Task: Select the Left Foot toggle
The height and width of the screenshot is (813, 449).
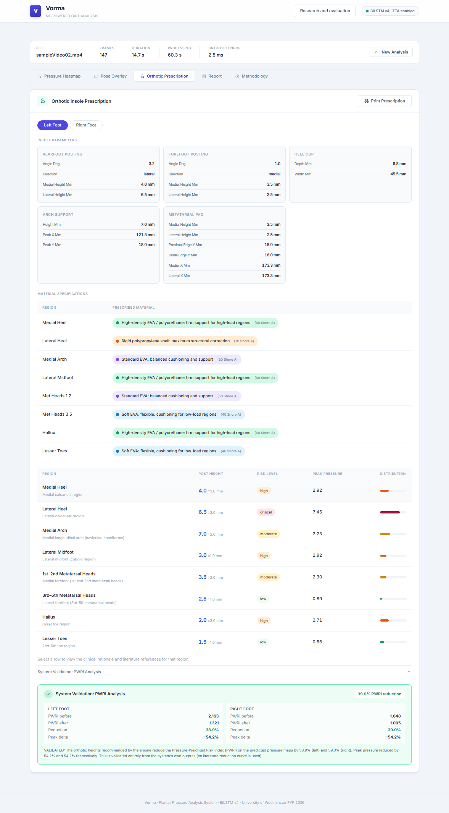Action: (x=53, y=125)
